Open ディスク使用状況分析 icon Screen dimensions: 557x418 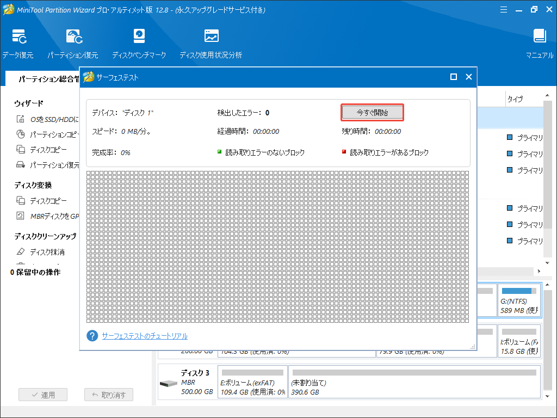pos(212,36)
